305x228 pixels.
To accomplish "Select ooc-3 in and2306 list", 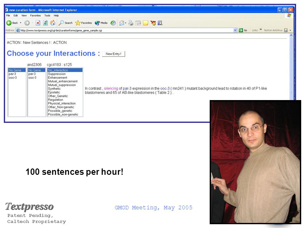I will 37,78.
